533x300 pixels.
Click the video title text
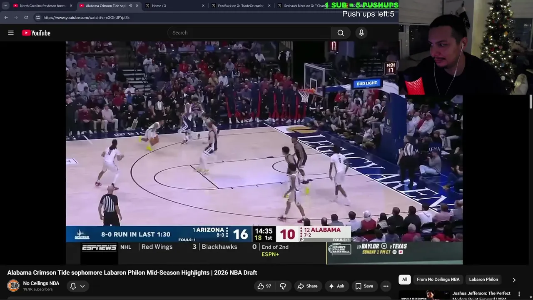tap(132, 272)
